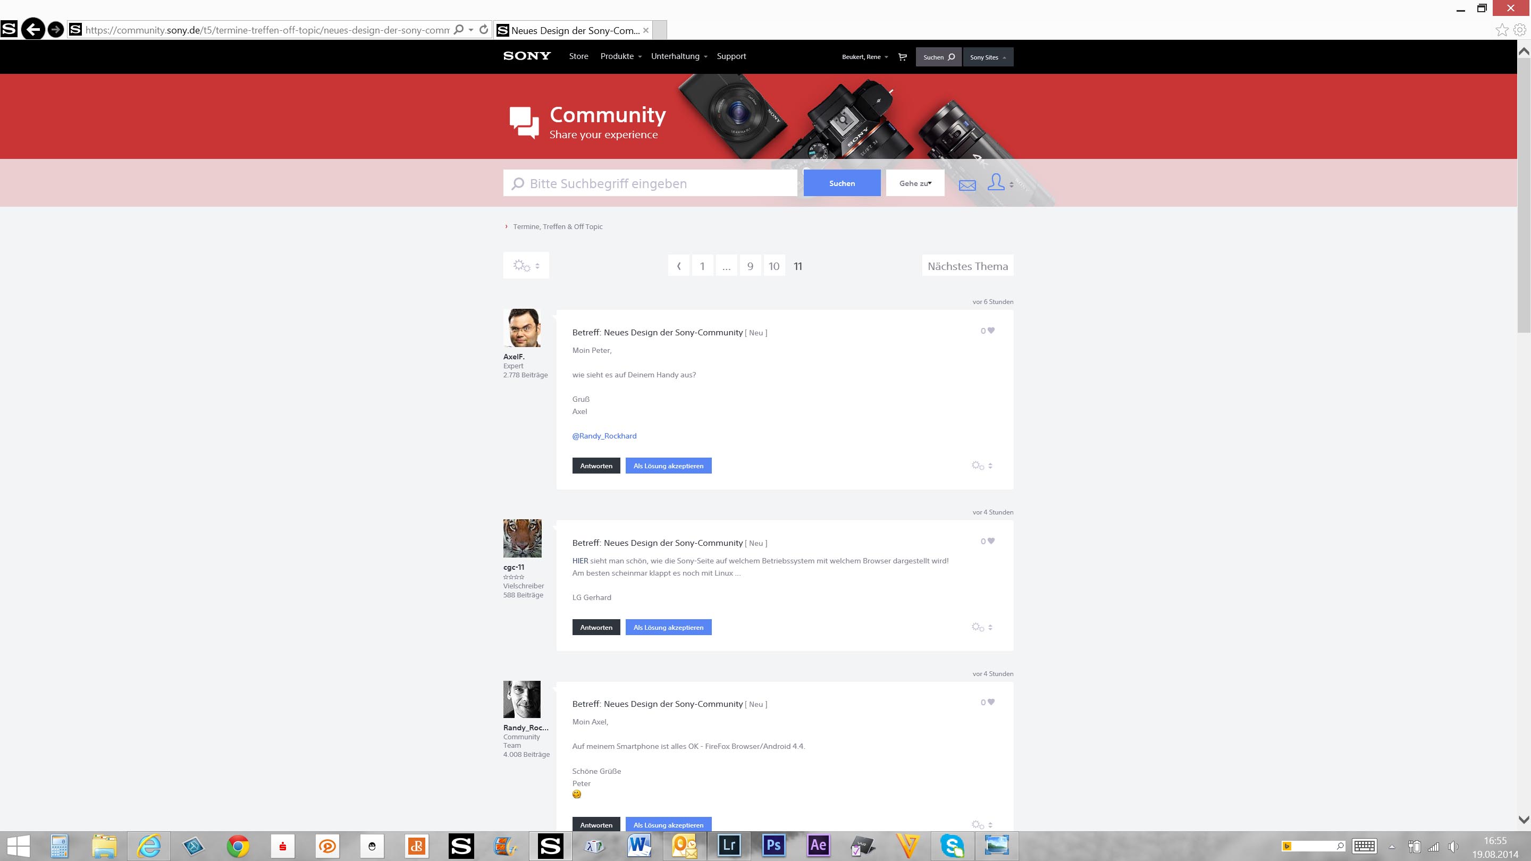Click the @Randy_Rockhard mention link
Screen dimensions: 1531x861
[604, 436]
